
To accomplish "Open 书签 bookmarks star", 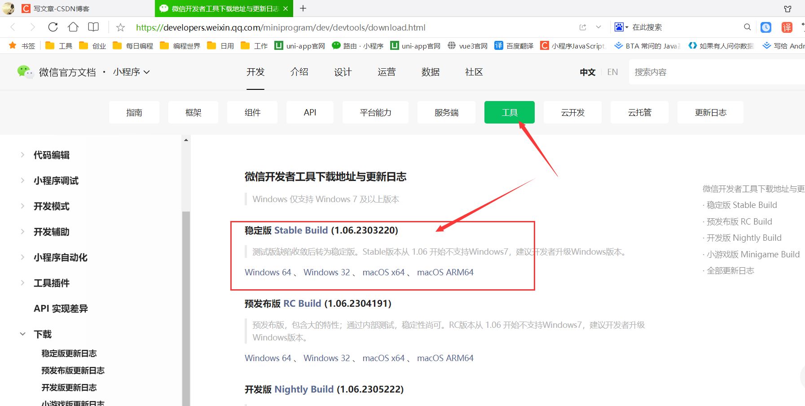I will pos(22,46).
